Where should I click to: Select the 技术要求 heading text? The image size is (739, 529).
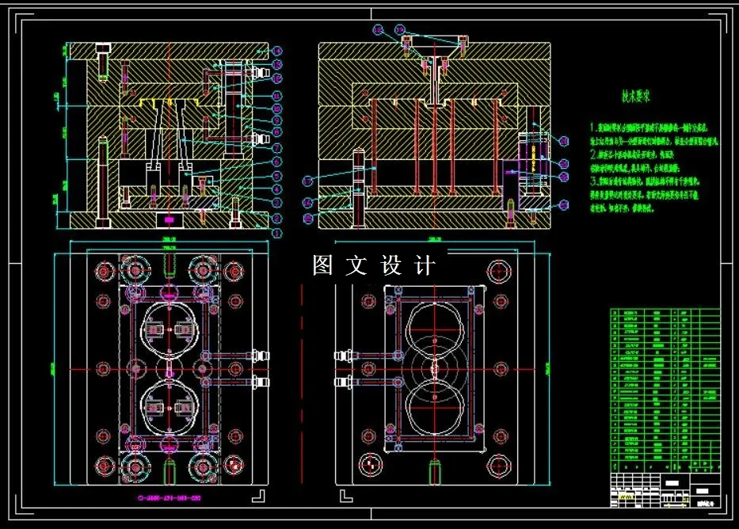[635, 97]
